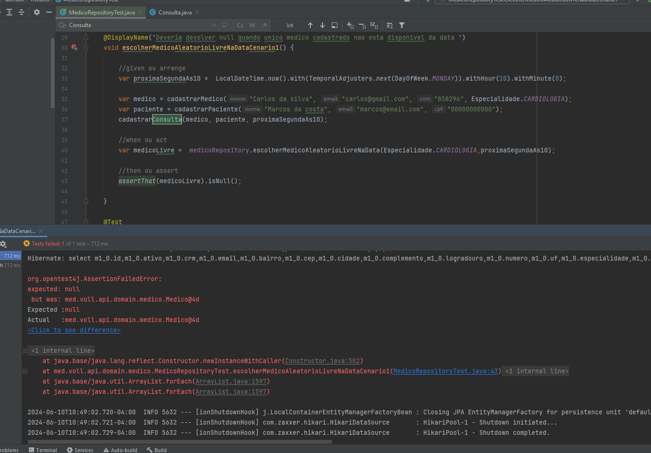Viewport: 651px width, 453px height.
Task: Open the Build tool window
Action: coord(156,450)
